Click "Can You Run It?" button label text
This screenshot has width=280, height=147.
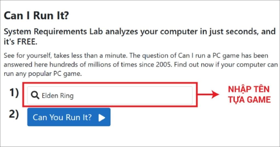[x=62, y=118]
